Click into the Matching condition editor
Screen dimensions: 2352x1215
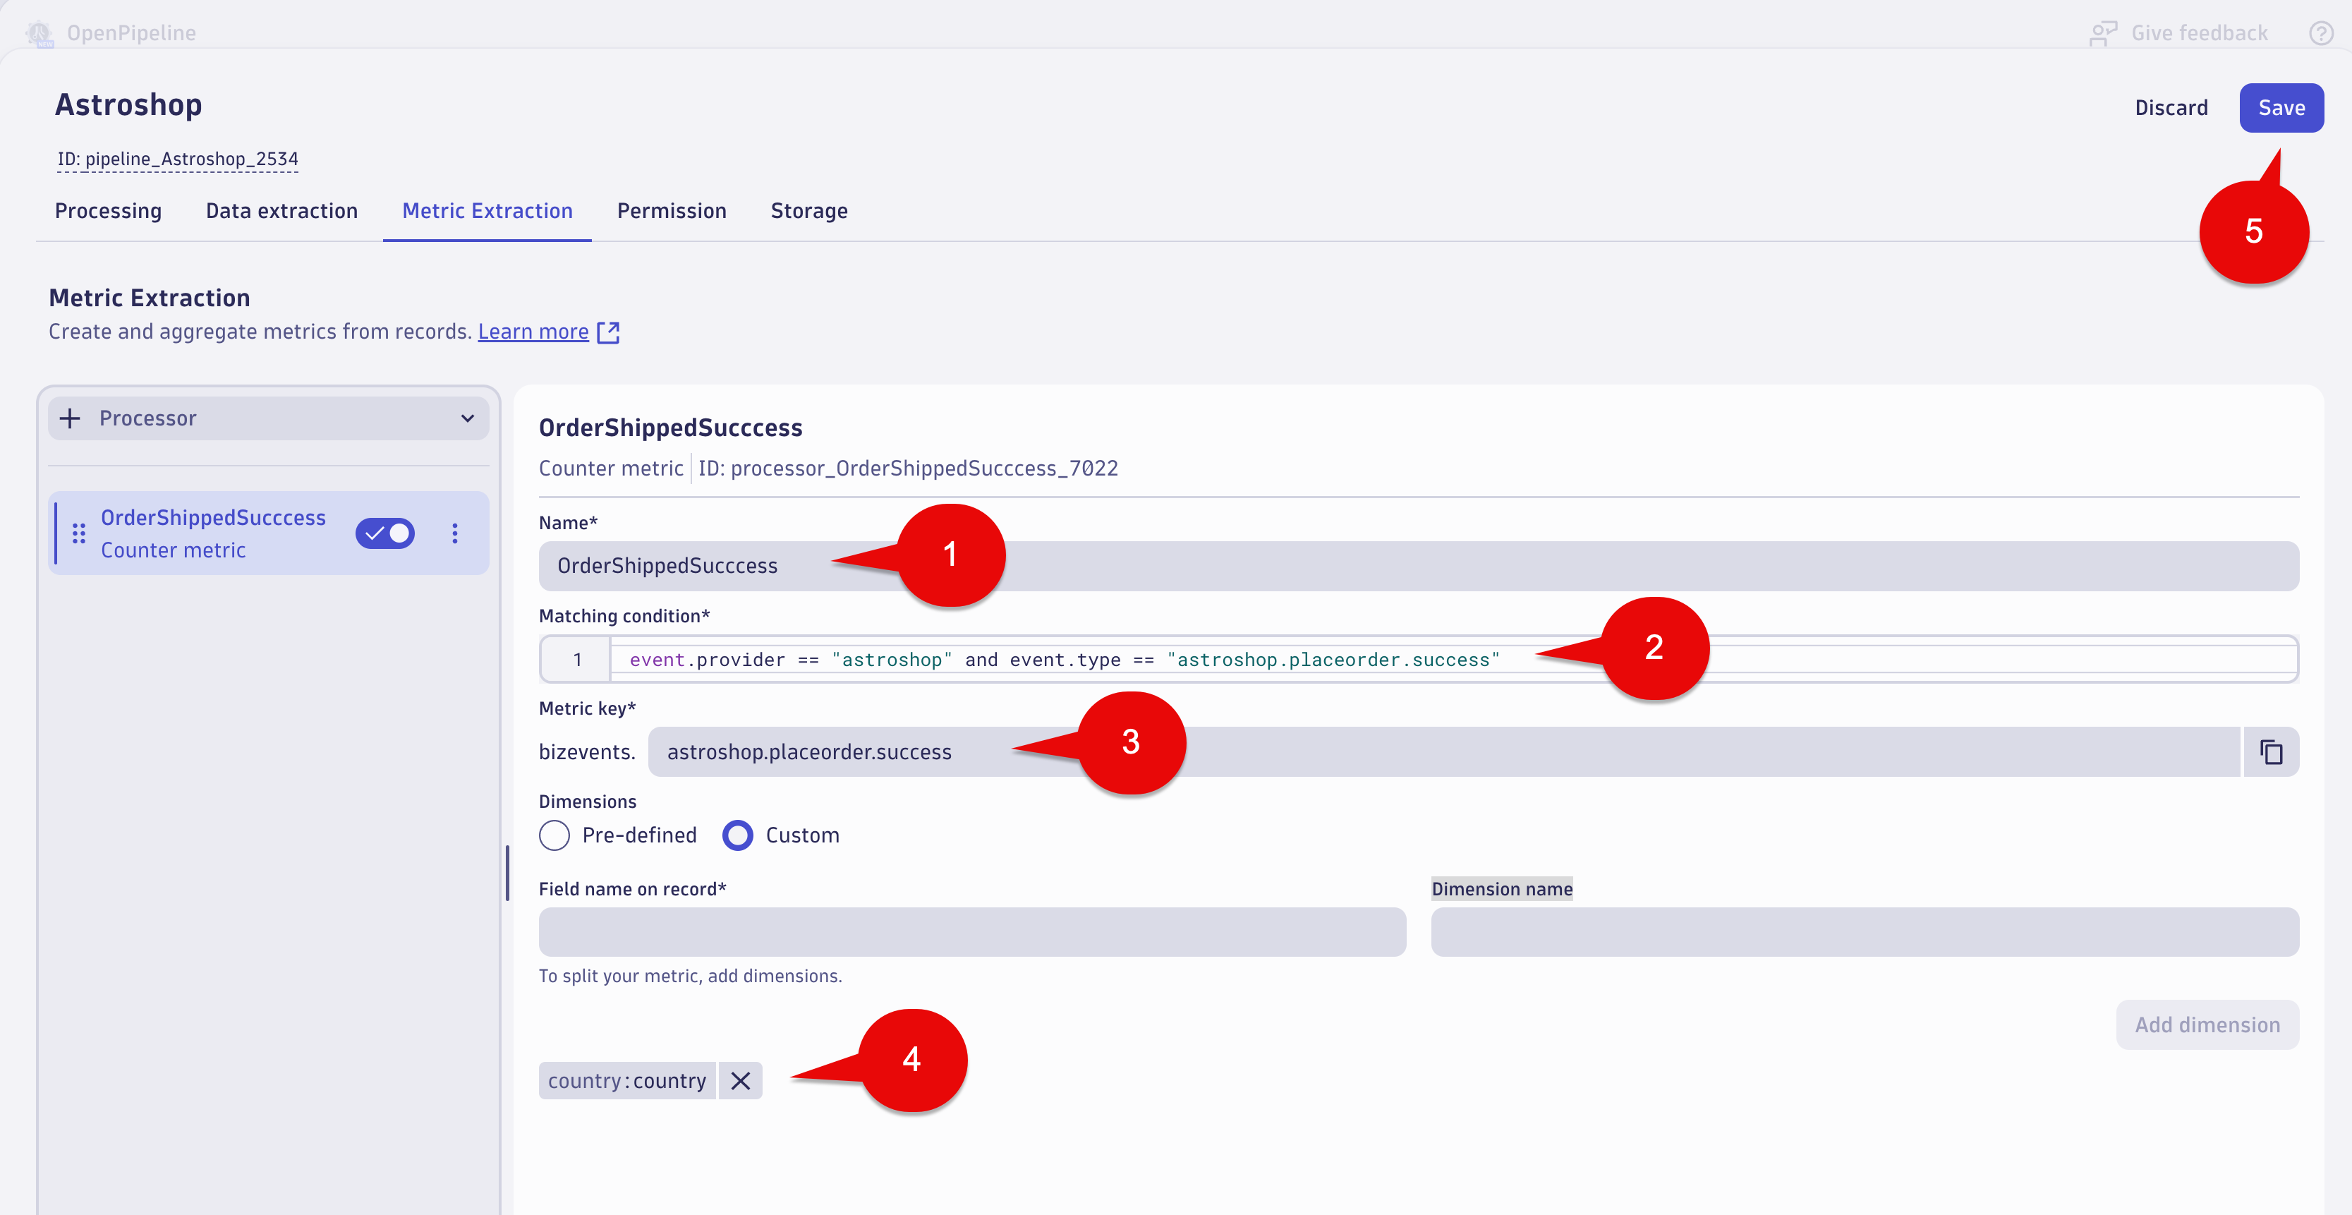pos(1418,660)
